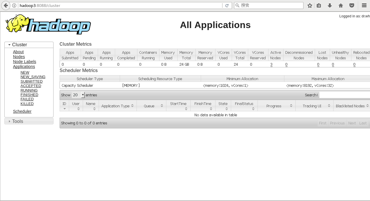Open the Scheduler link
This screenshot has width=370, height=201.
coord(22,112)
